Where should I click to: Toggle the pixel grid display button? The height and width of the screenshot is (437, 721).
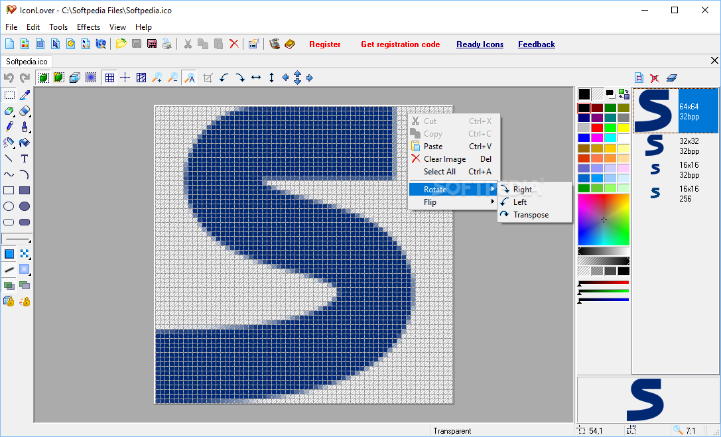pyautogui.click(x=109, y=78)
